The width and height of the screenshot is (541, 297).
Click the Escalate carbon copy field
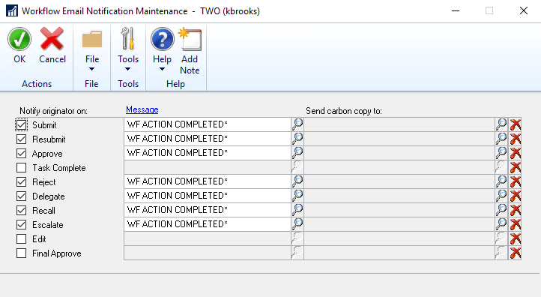[x=399, y=223]
